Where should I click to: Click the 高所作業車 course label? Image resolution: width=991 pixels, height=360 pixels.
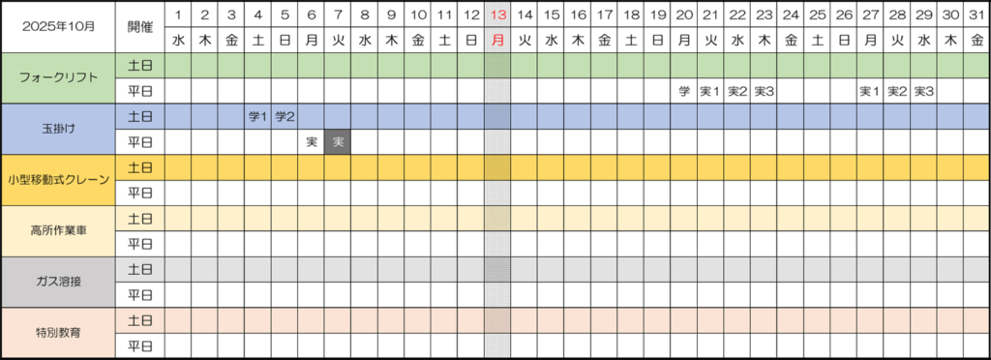tap(59, 230)
